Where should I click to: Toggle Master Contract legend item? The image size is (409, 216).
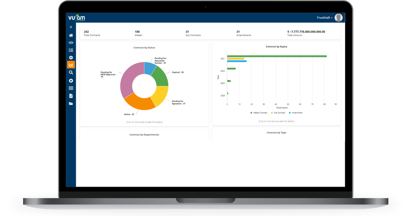click(x=259, y=113)
